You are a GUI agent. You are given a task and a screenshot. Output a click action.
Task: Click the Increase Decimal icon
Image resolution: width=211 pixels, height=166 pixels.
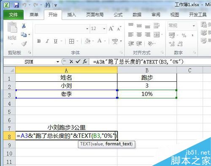click(172, 44)
